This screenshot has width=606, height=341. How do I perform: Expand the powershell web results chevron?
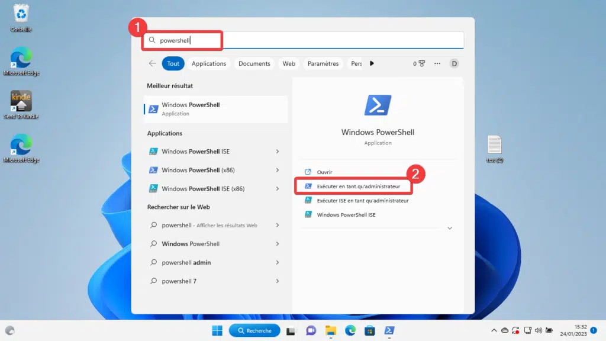tap(278, 225)
